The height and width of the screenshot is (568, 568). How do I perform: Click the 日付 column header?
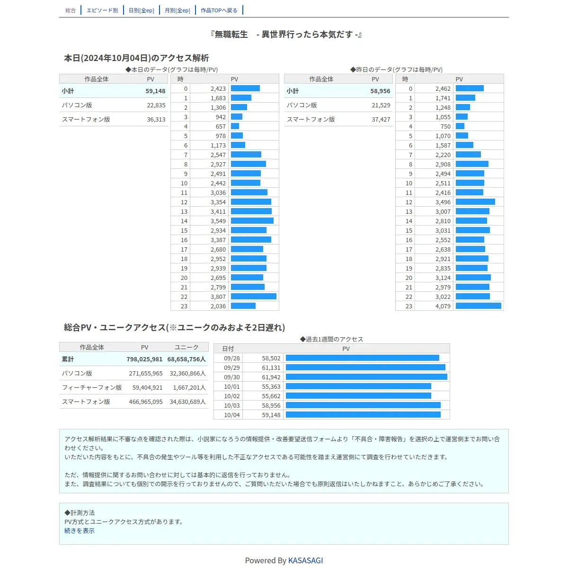click(228, 349)
